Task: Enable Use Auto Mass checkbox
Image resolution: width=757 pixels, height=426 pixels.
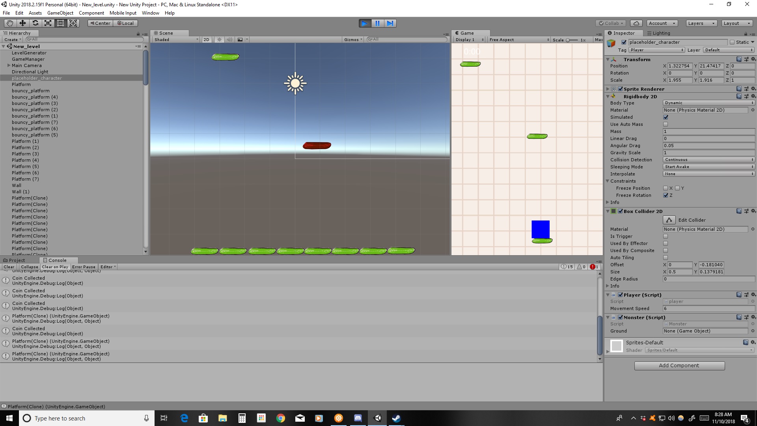Action: (x=666, y=124)
